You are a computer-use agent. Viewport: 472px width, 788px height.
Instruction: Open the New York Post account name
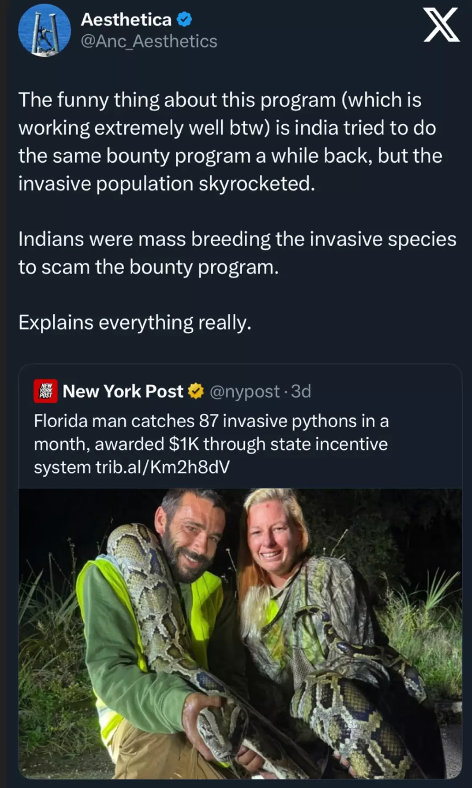(x=123, y=391)
